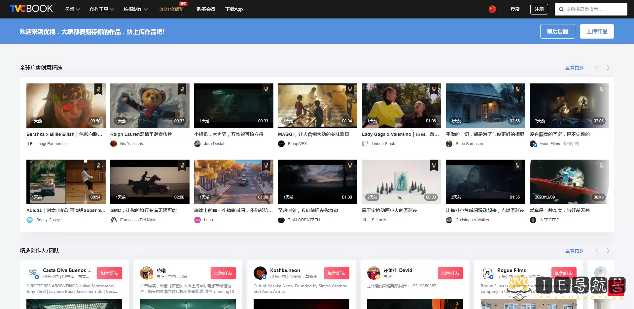Show next page of global ad picks
634x309 pixels.
coord(608,68)
